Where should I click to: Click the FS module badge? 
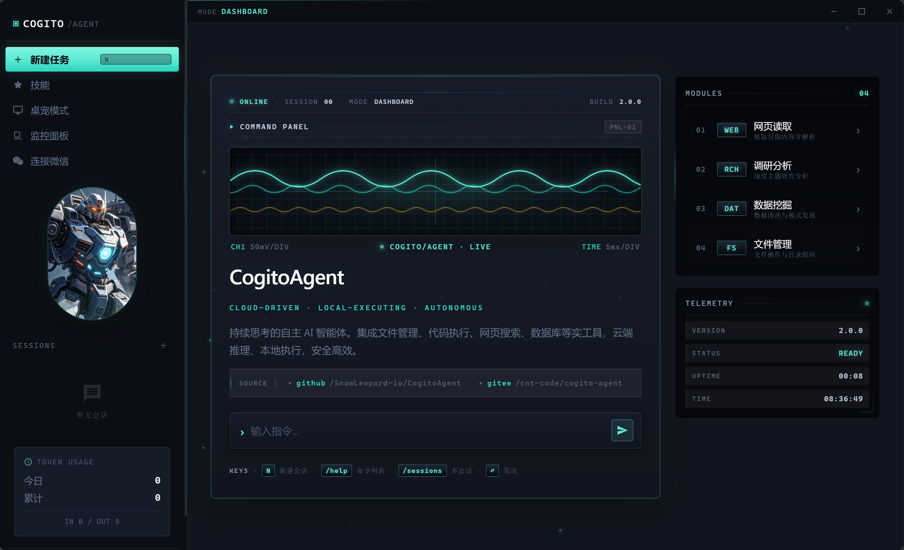coord(731,248)
